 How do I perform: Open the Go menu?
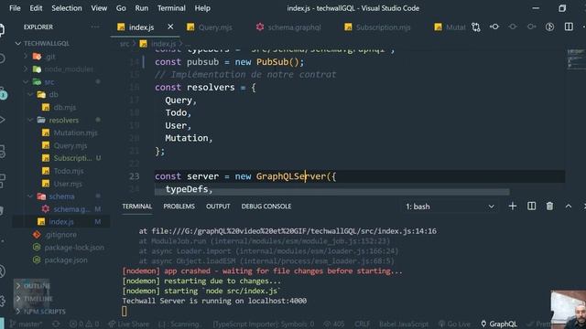click(x=121, y=8)
